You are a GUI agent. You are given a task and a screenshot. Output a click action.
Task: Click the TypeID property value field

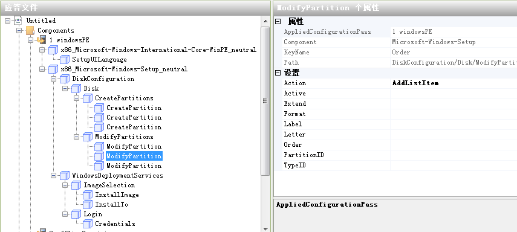click(x=454, y=165)
